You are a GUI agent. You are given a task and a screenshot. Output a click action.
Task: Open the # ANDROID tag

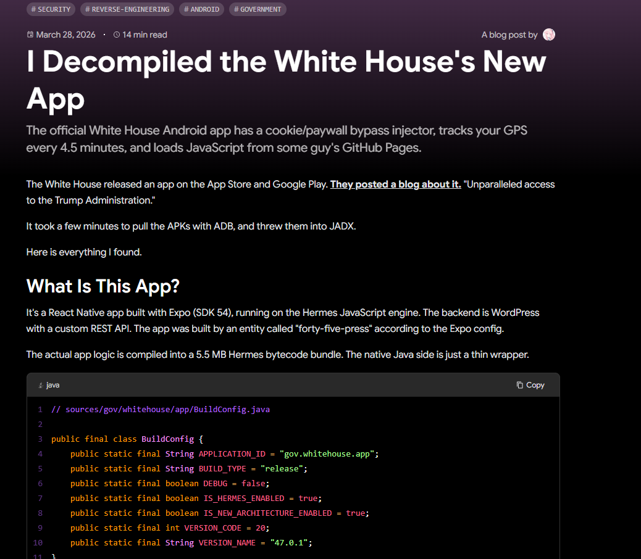[201, 9]
